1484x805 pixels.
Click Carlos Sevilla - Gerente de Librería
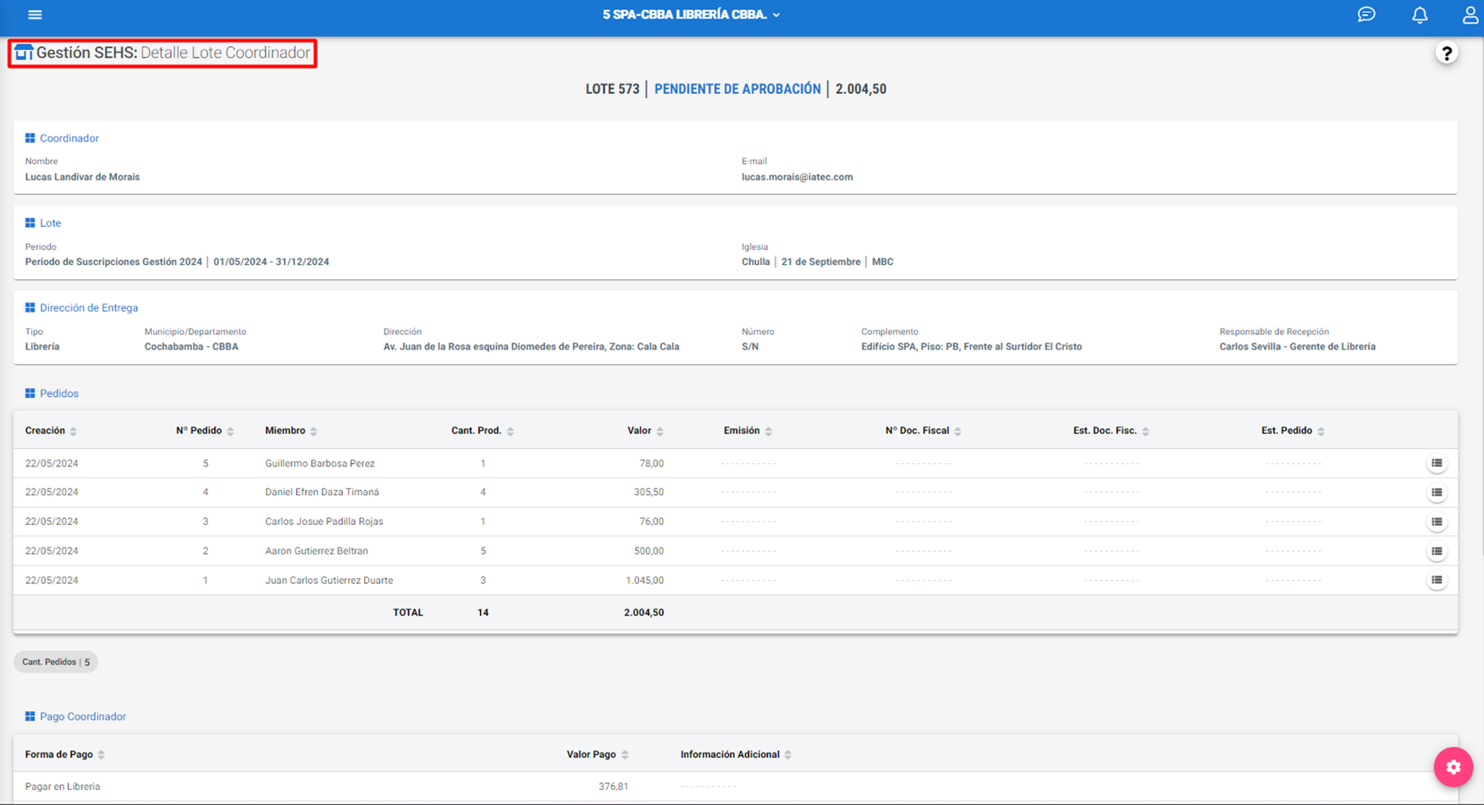pyautogui.click(x=1297, y=346)
